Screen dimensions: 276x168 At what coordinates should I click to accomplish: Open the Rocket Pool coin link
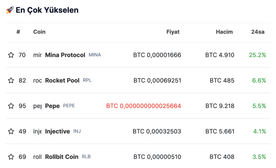[x=62, y=80]
